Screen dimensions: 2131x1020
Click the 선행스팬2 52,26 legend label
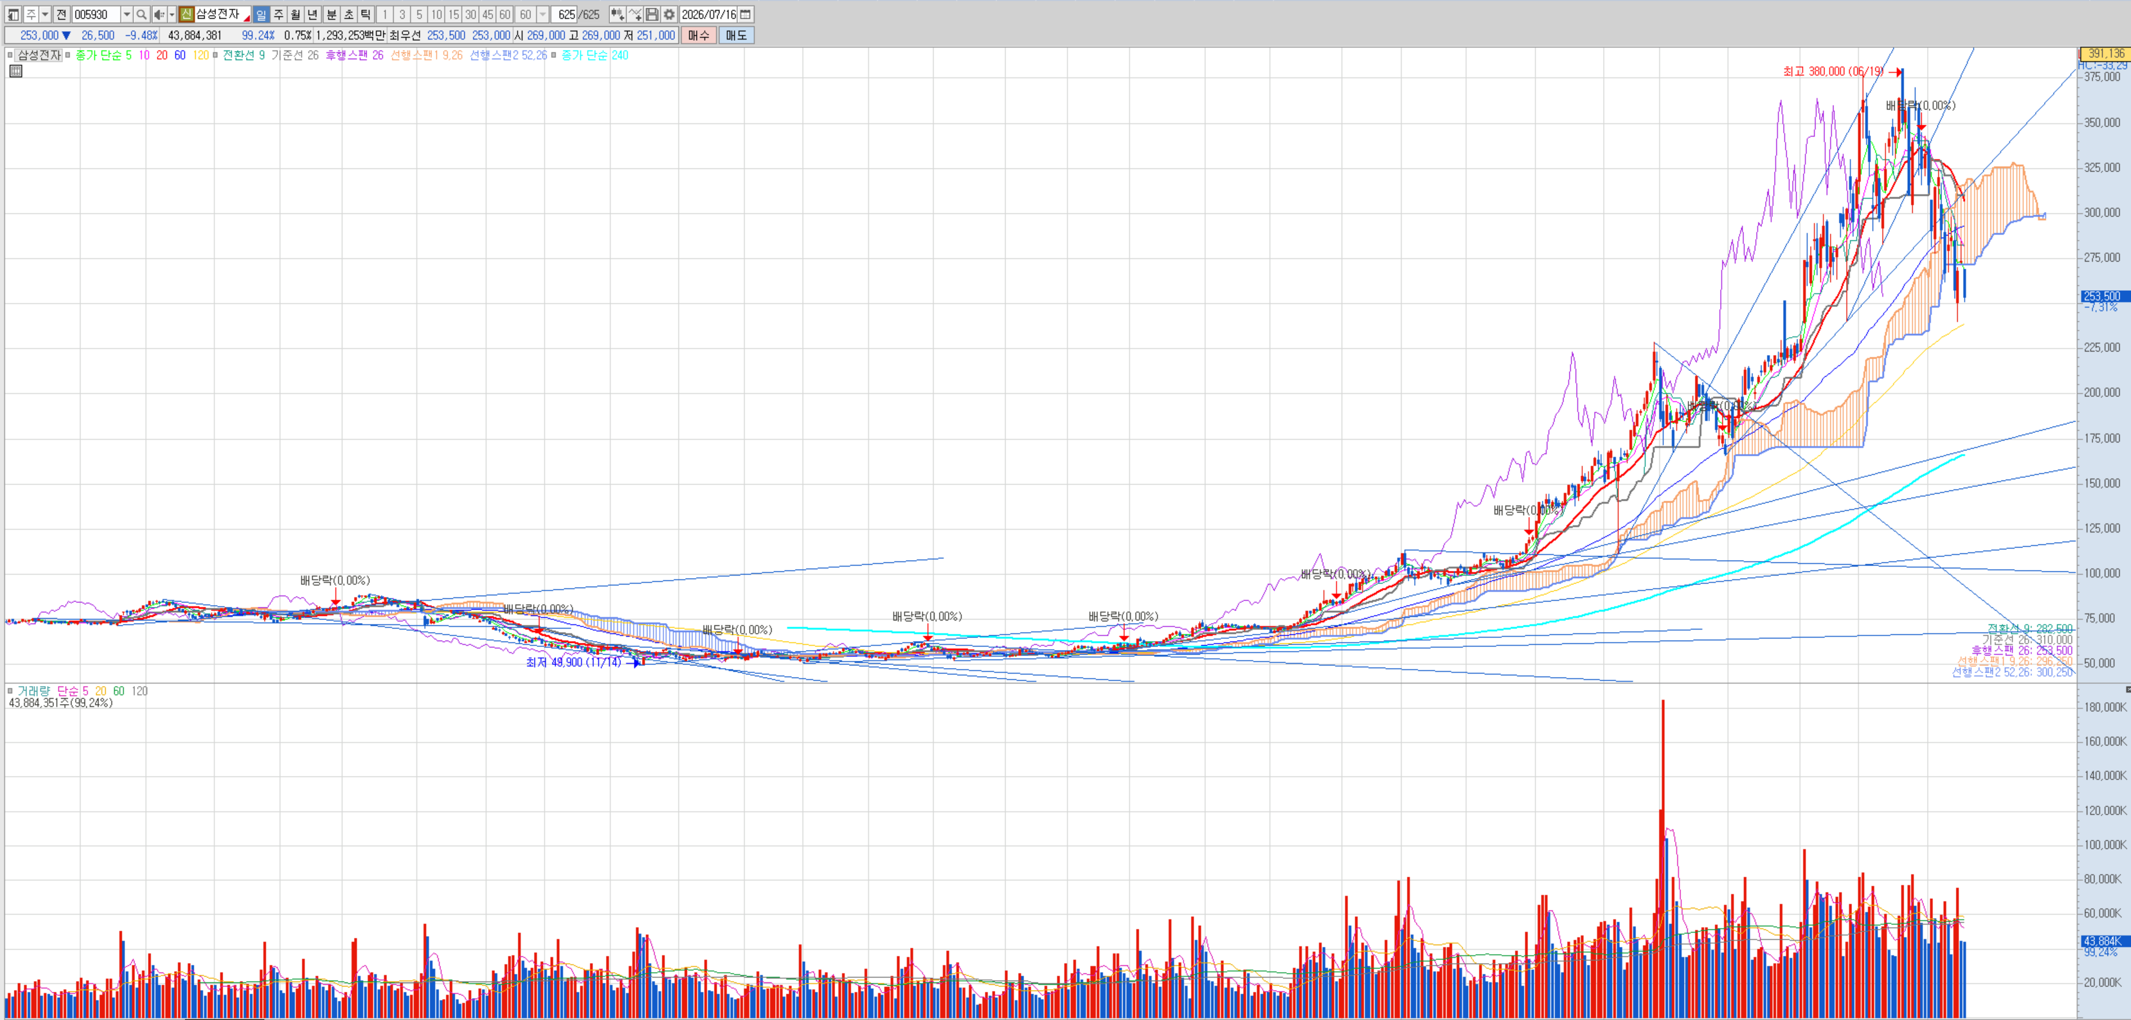[x=508, y=55]
